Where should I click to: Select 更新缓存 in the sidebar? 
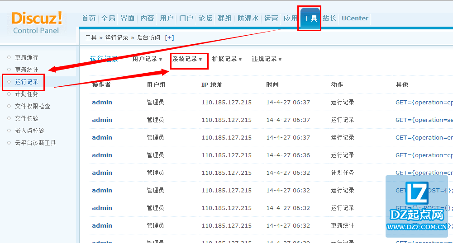(x=27, y=58)
